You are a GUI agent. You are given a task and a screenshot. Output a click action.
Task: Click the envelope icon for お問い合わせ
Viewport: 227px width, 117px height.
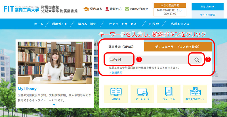pyautogui.click(x=127, y=9)
